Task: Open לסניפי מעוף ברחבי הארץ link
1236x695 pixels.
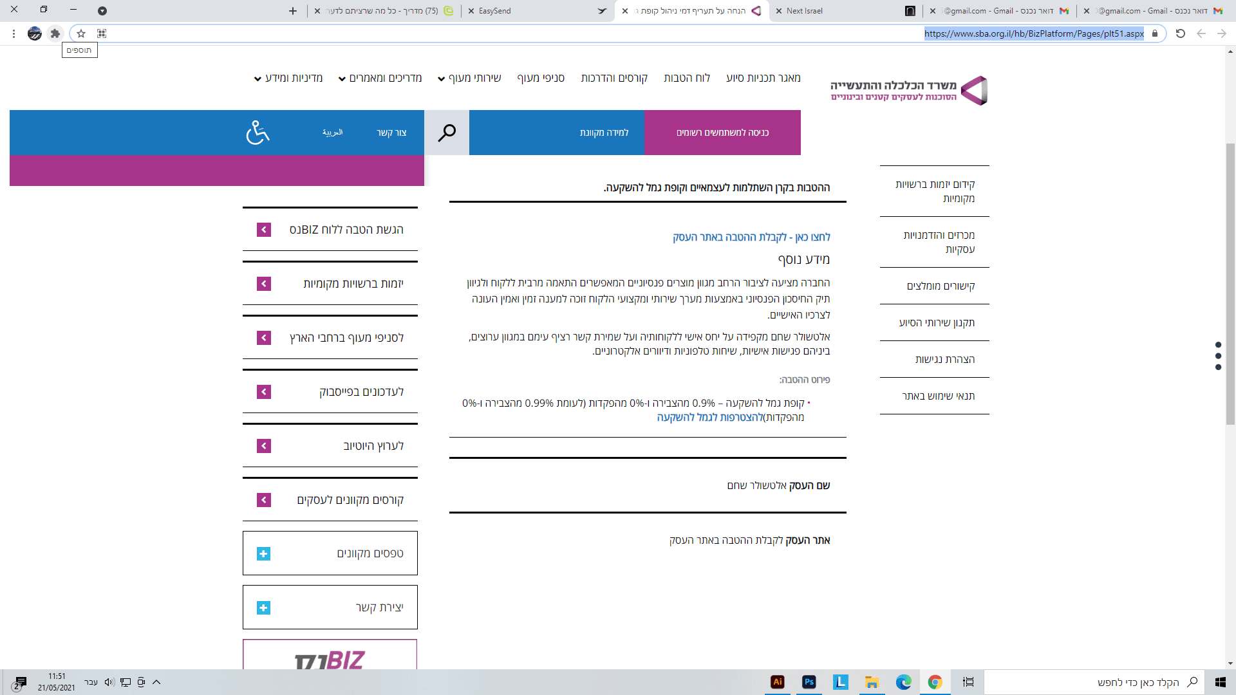Action: point(346,338)
